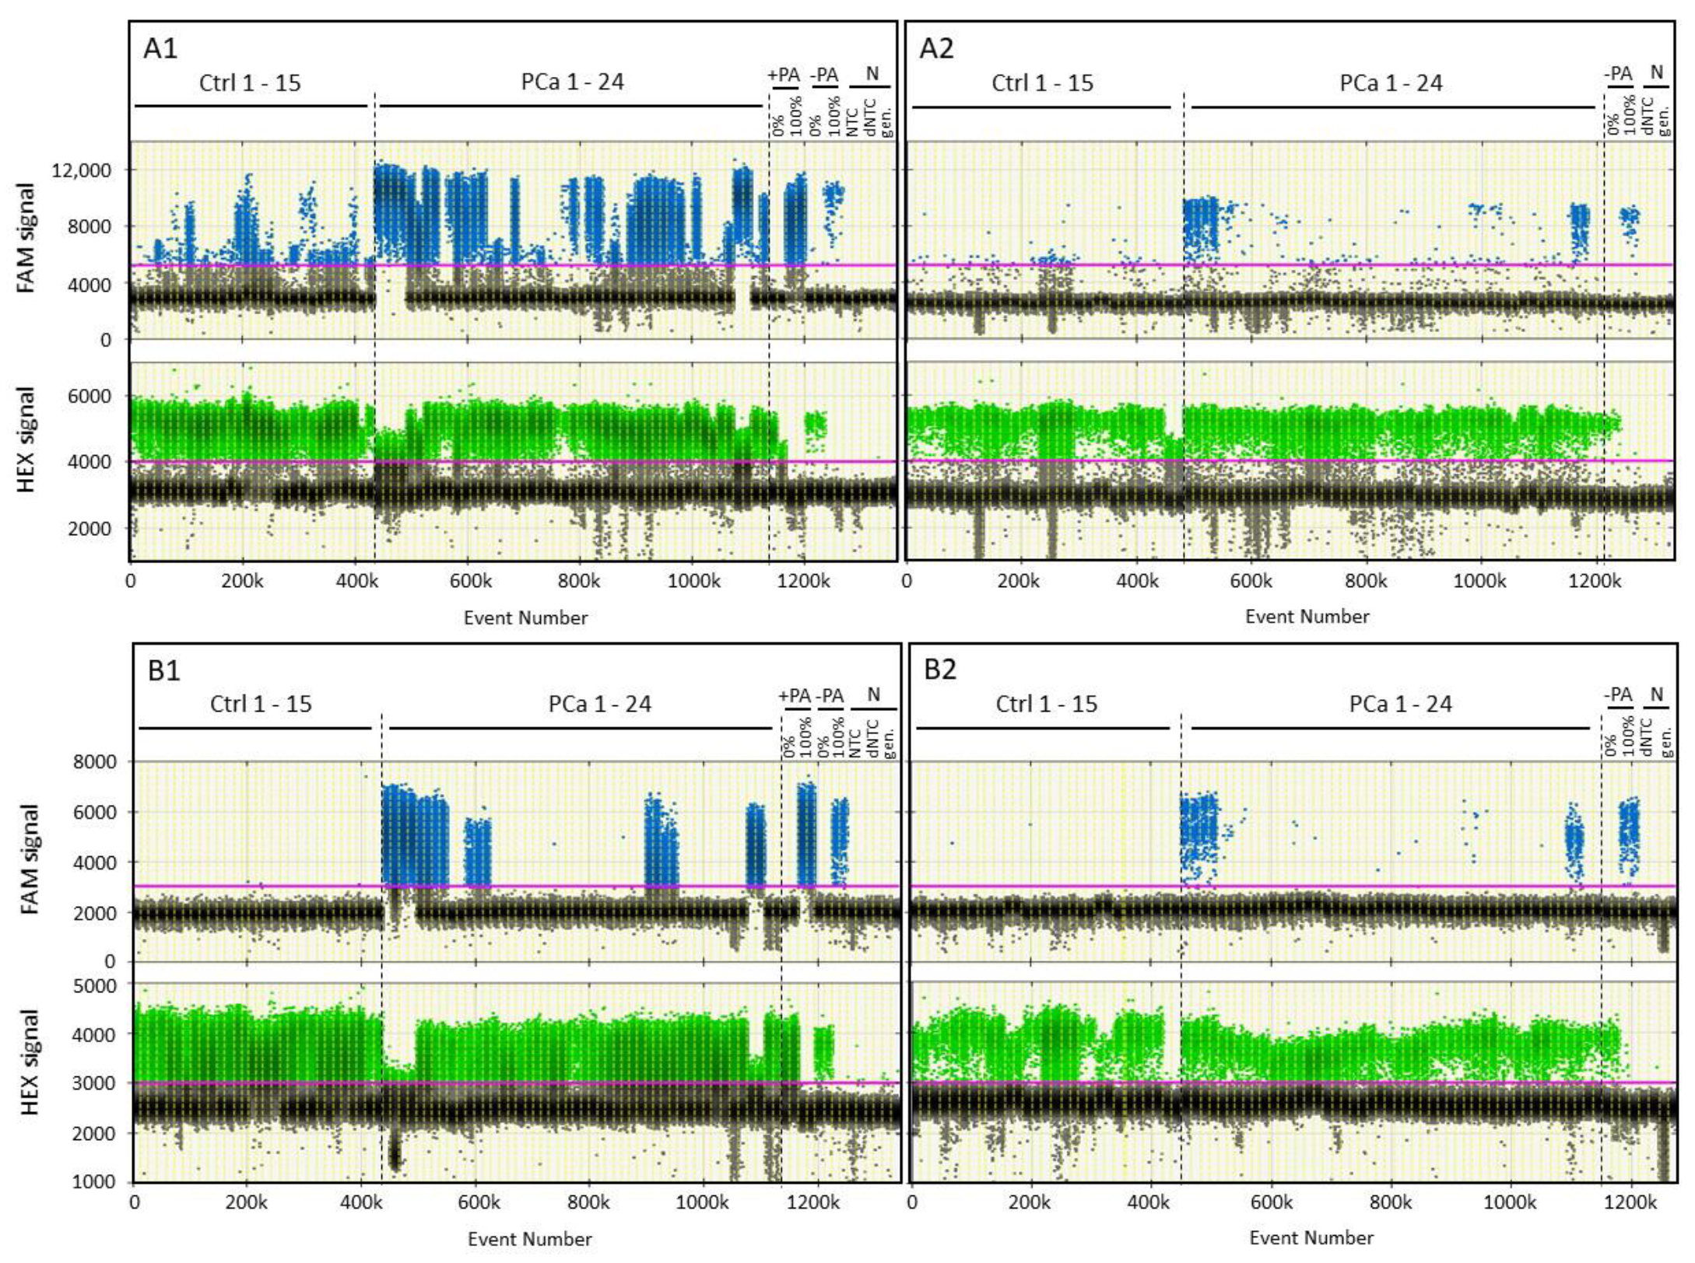Click the 8000 tick label in B1 FAM axis

click(93, 761)
